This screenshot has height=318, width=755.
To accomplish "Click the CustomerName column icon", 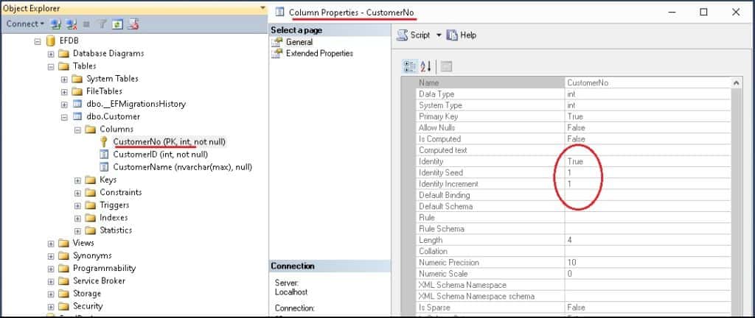I will click(103, 166).
